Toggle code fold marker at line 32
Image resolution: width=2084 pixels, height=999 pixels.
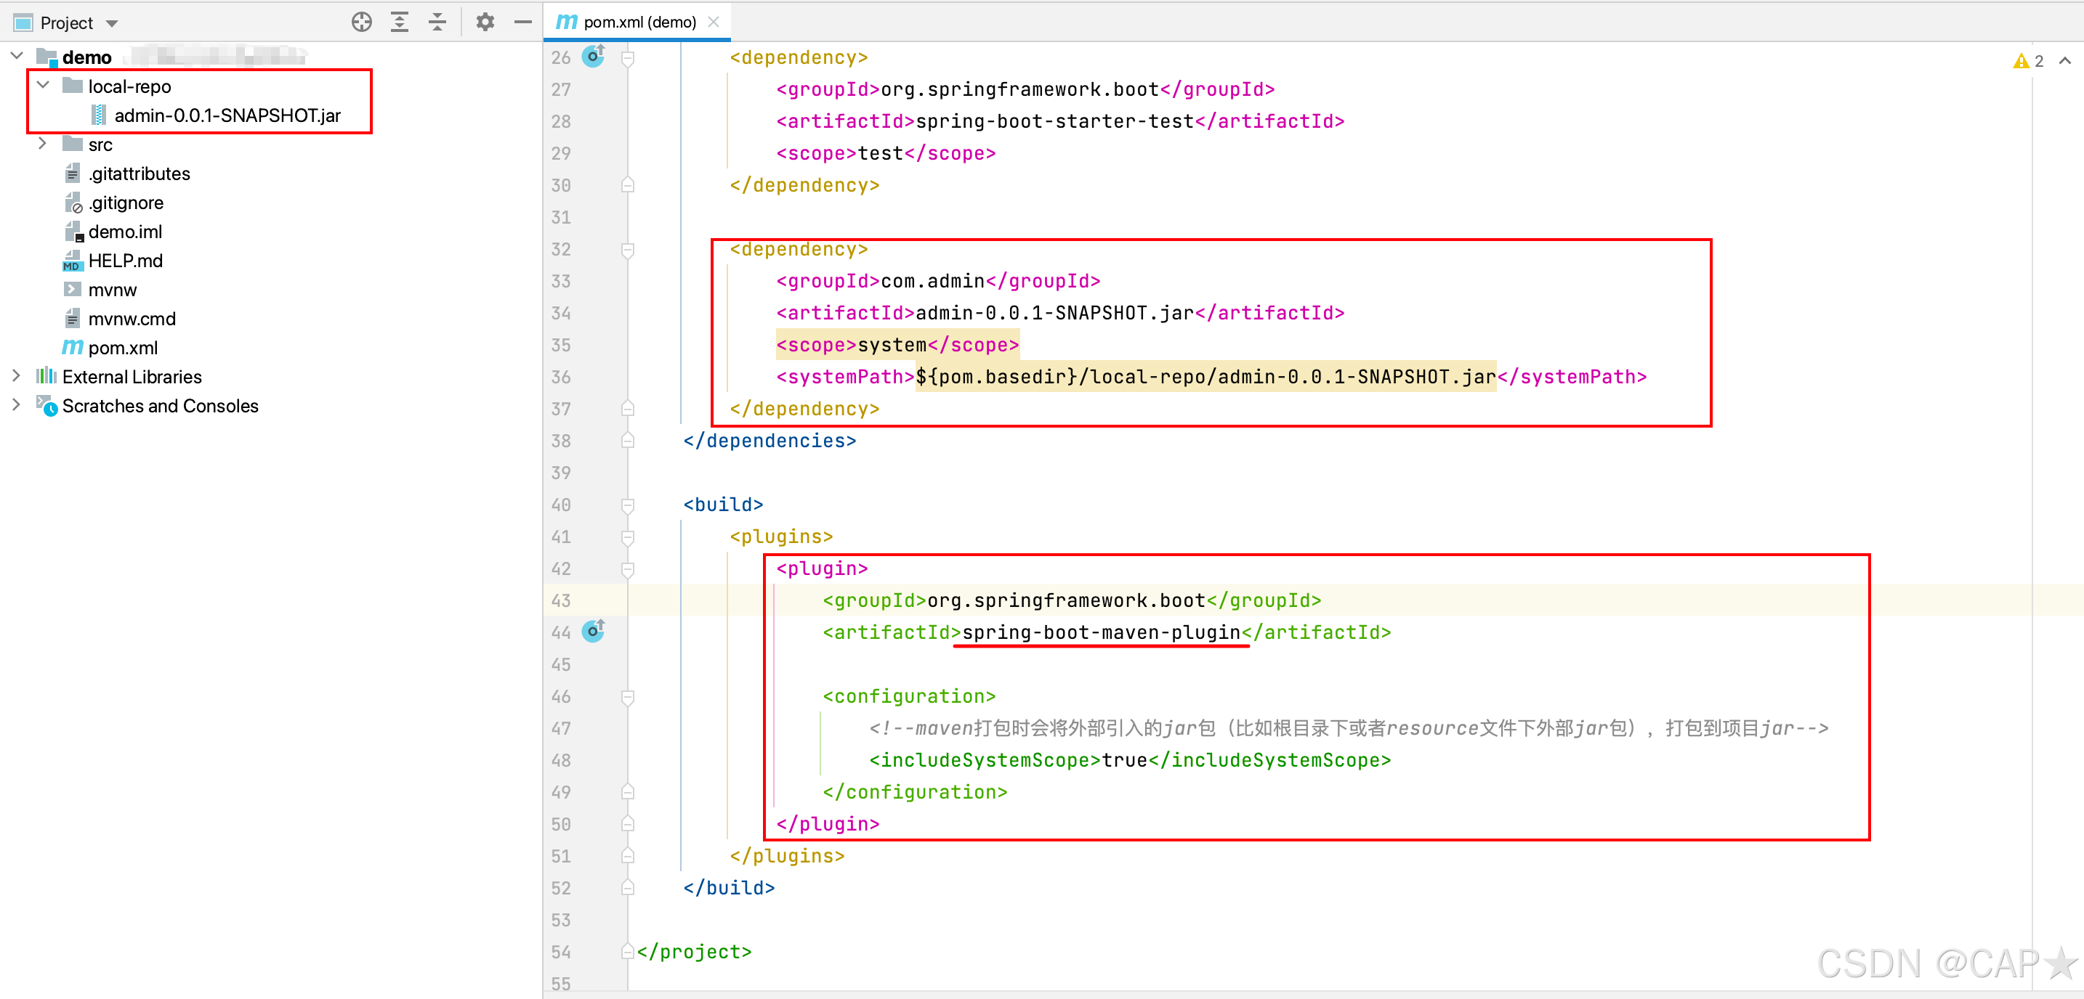click(627, 250)
